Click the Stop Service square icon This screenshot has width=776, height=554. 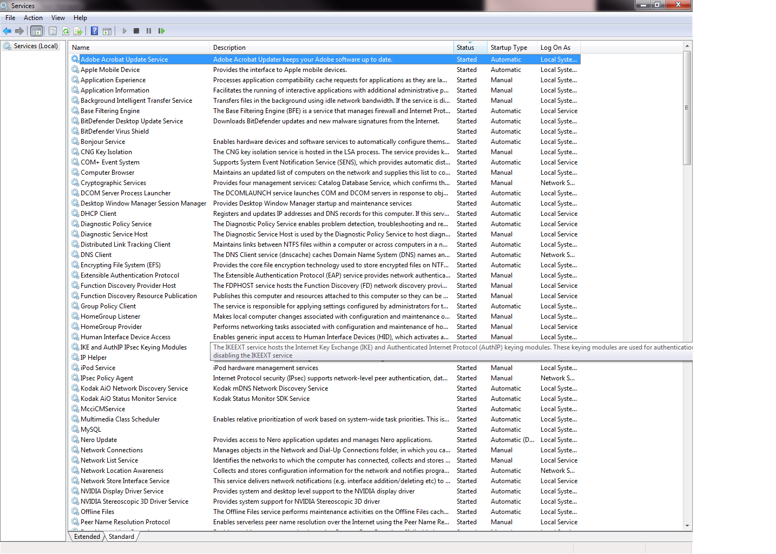[x=136, y=31]
